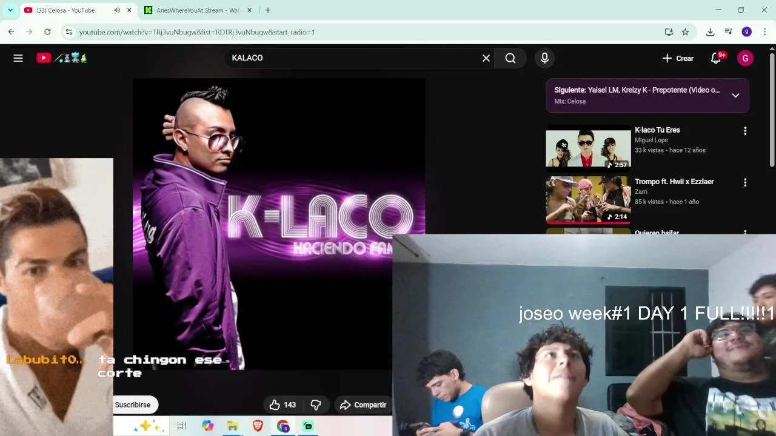Switch to Chrome in the taskbar
This screenshot has width=776, height=436.
click(283, 426)
